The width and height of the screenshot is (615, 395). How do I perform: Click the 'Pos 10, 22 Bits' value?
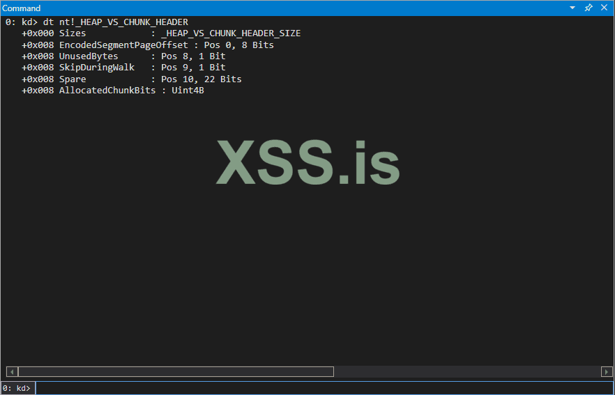202,79
